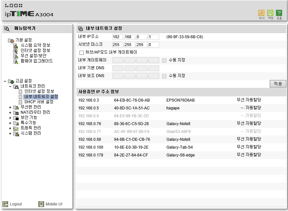Toggle 수동 지정 checkbox for 내부 보조 DNS

[x=164, y=76]
